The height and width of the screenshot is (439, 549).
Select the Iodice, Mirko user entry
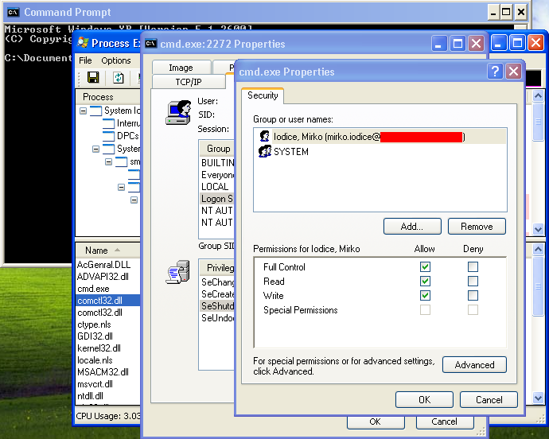click(x=380, y=136)
